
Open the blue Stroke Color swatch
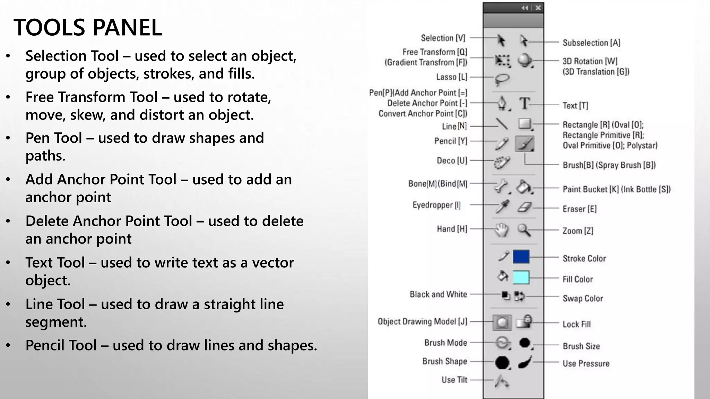coord(521,257)
